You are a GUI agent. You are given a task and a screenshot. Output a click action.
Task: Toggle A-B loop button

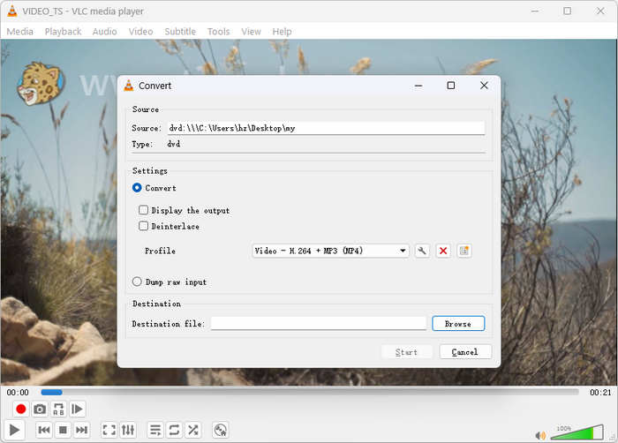tap(58, 409)
